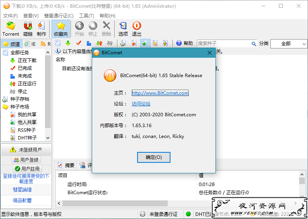Screen dimensions: 308x219
Task: Switch to the IE sidebar tab
Action: 30,44
